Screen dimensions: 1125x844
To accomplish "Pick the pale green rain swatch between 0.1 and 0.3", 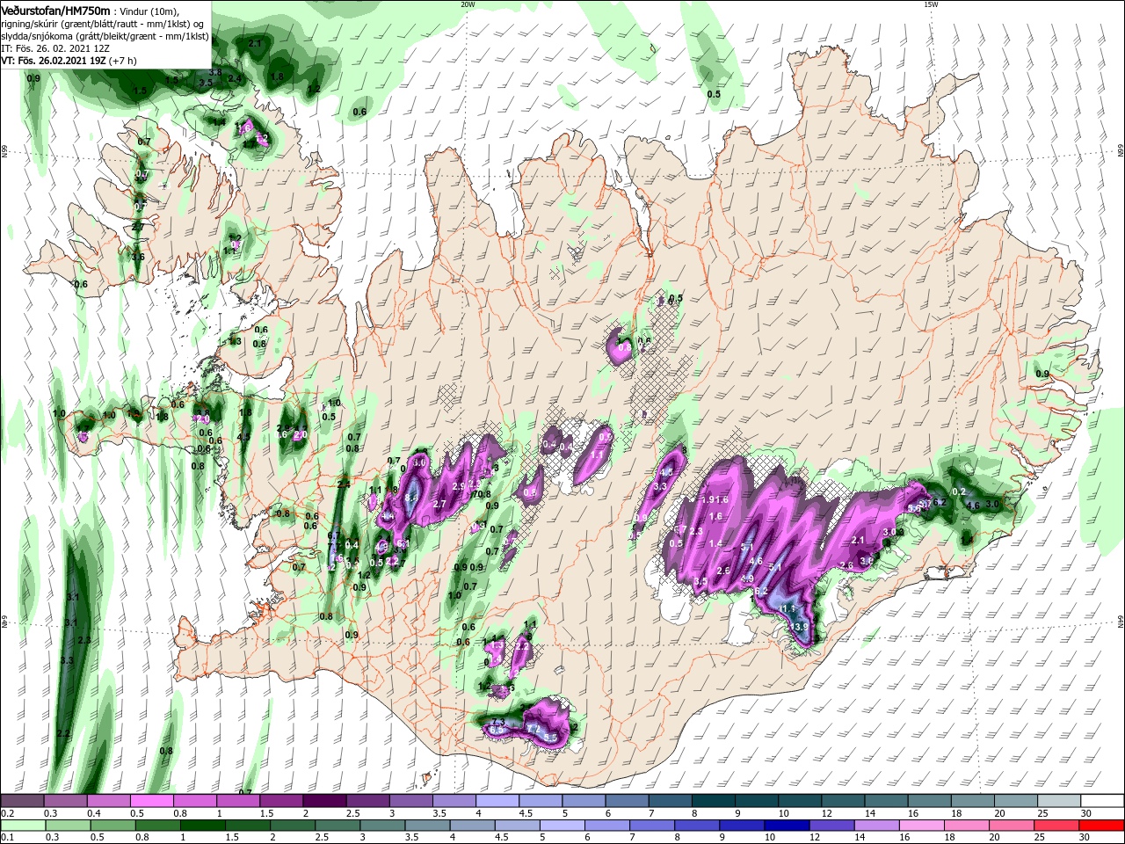I will pyautogui.click(x=22, y=826).
